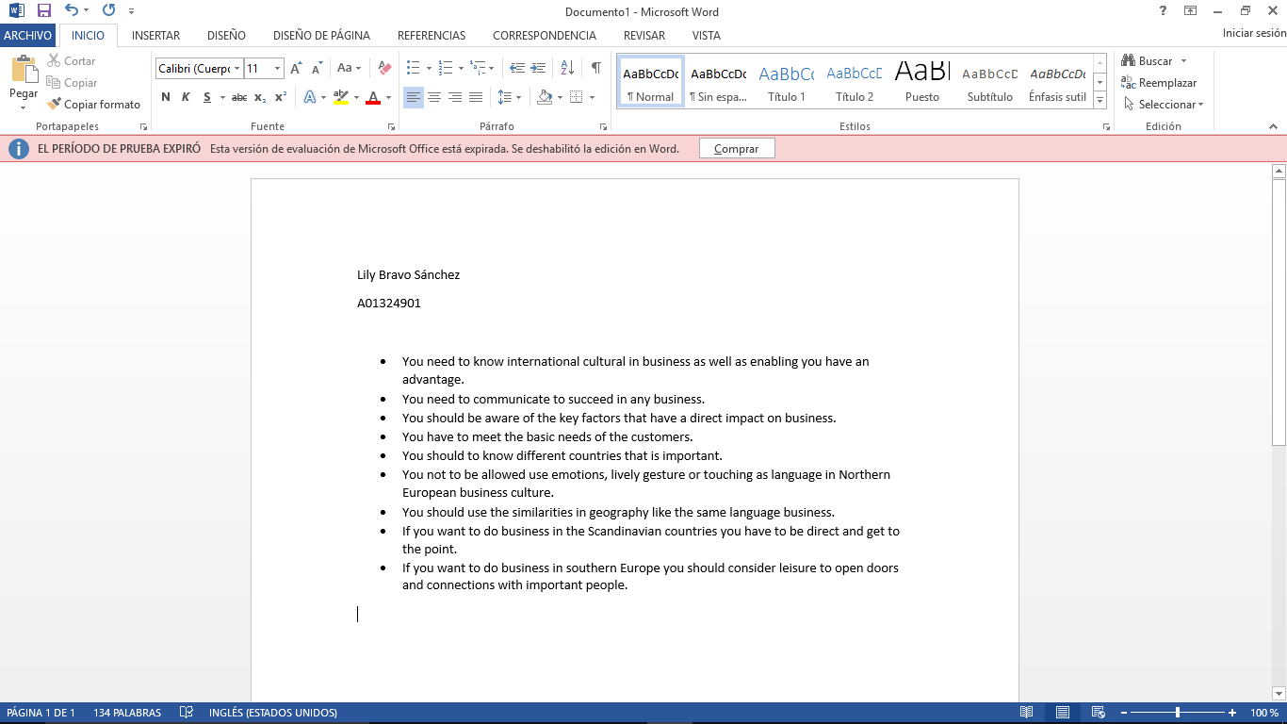The image size is (1287, 724).
Task: Toggle italic formatting (K)
Action: pos(186,97)
